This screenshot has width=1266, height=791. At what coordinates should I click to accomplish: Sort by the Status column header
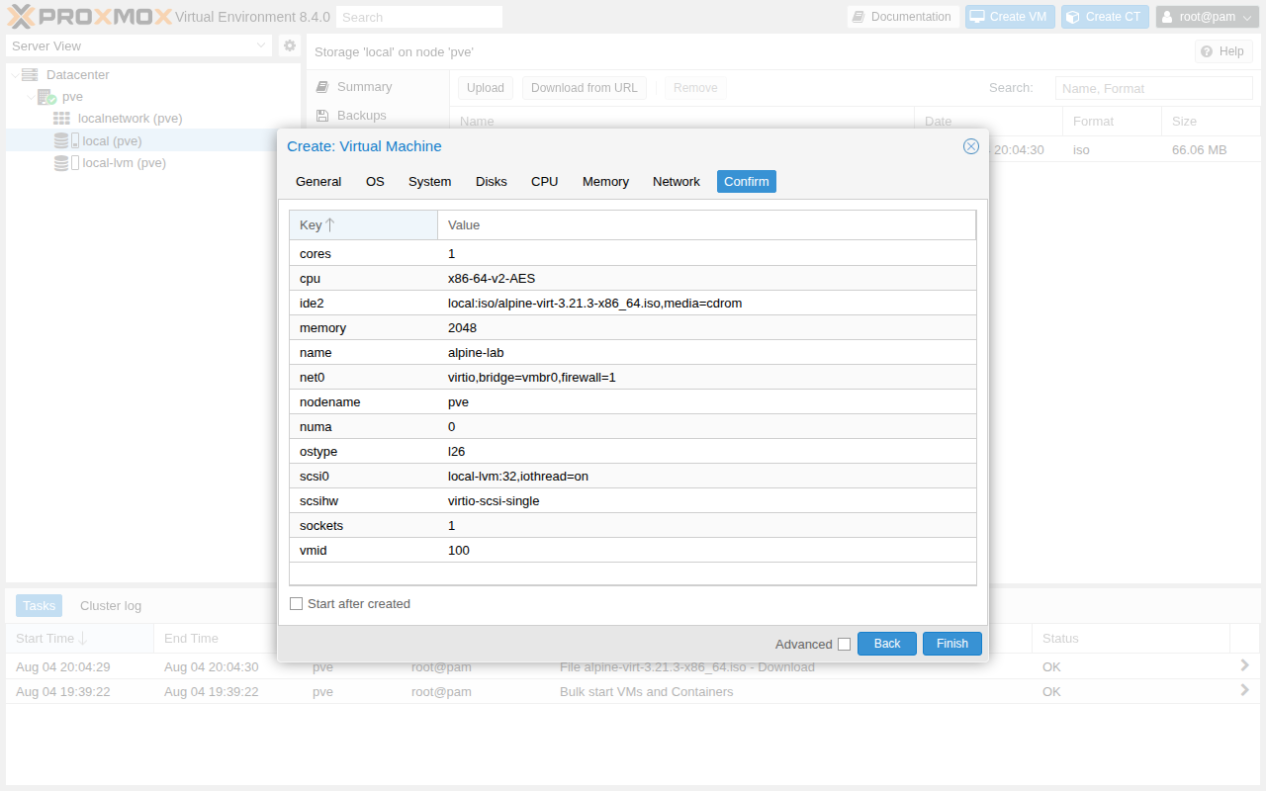1130,639
